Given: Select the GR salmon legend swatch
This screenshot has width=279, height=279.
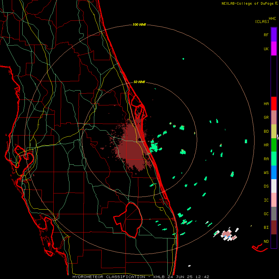Looking at the screenshot, I should (274, 117).
